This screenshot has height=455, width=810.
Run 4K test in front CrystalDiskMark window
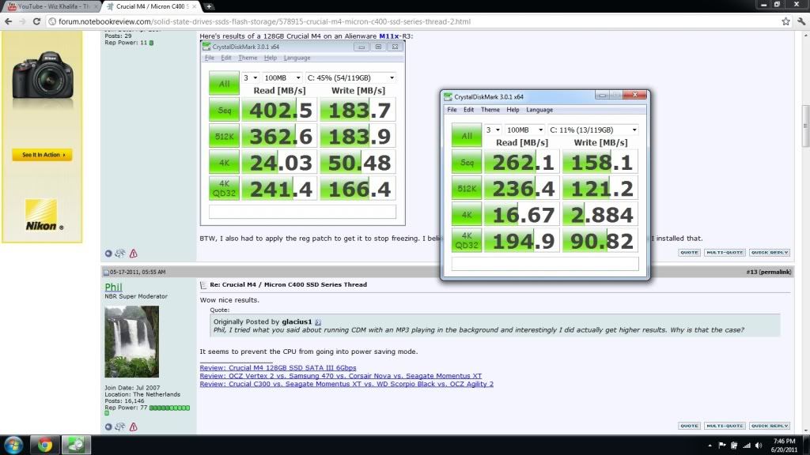point(467,215)
